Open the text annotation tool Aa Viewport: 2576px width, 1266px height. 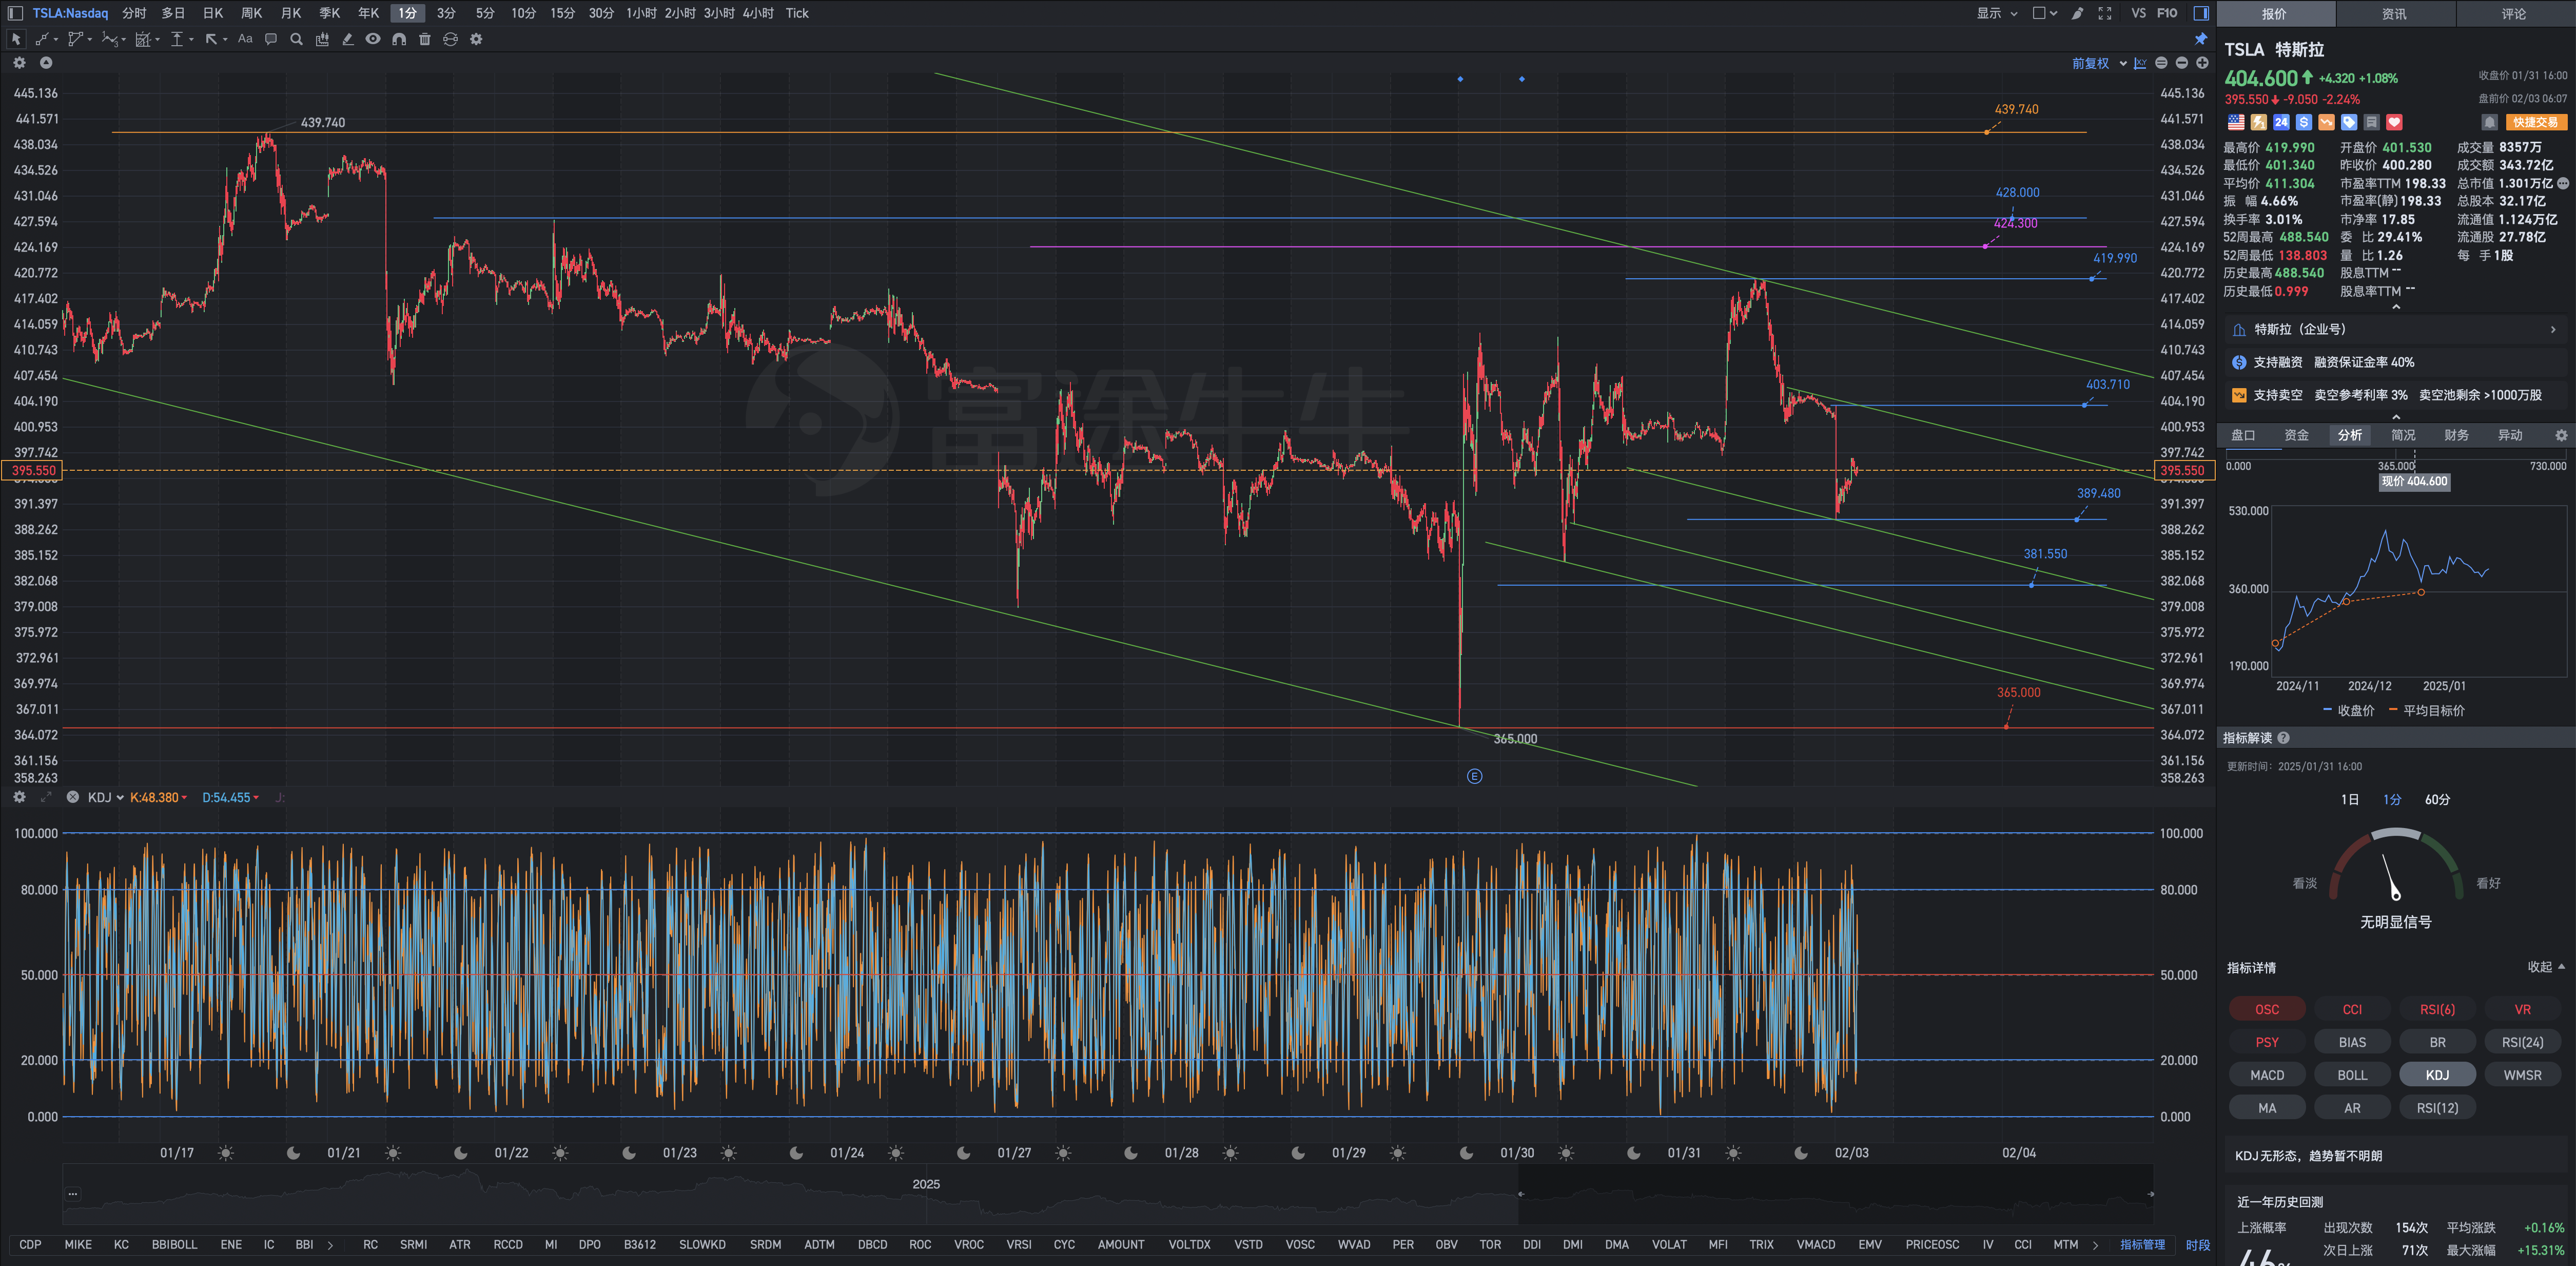pos(245,39)
